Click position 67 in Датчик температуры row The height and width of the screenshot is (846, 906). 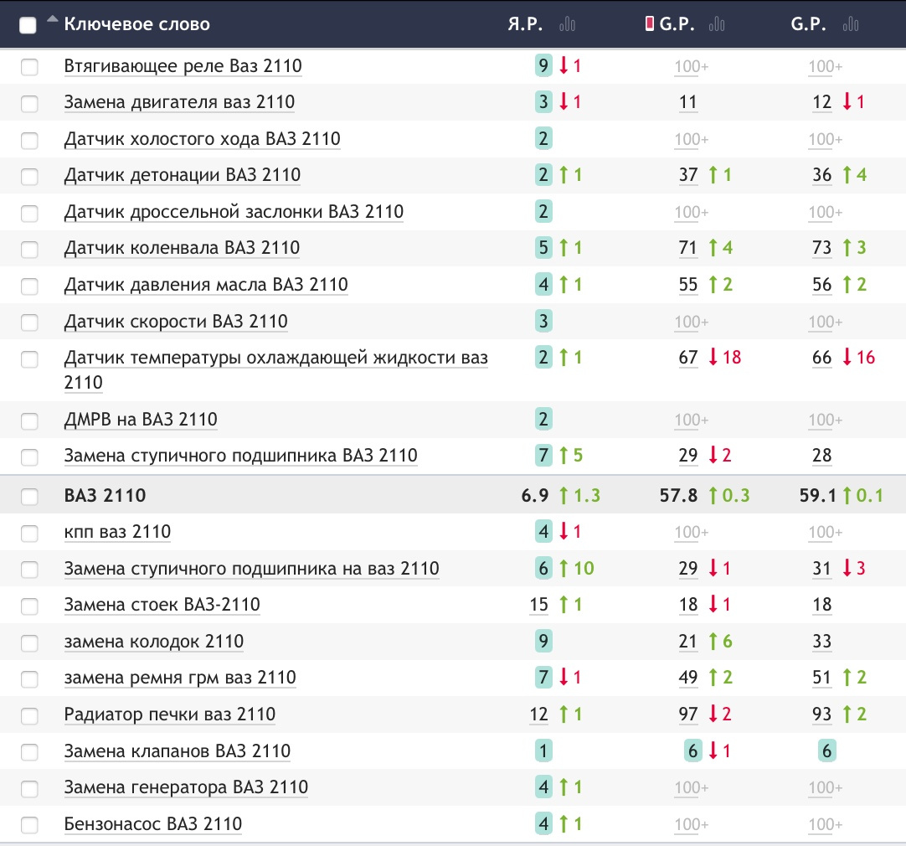point(688,358)
